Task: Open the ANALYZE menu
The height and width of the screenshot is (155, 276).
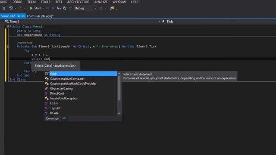Action: click(x=100, y=2)
